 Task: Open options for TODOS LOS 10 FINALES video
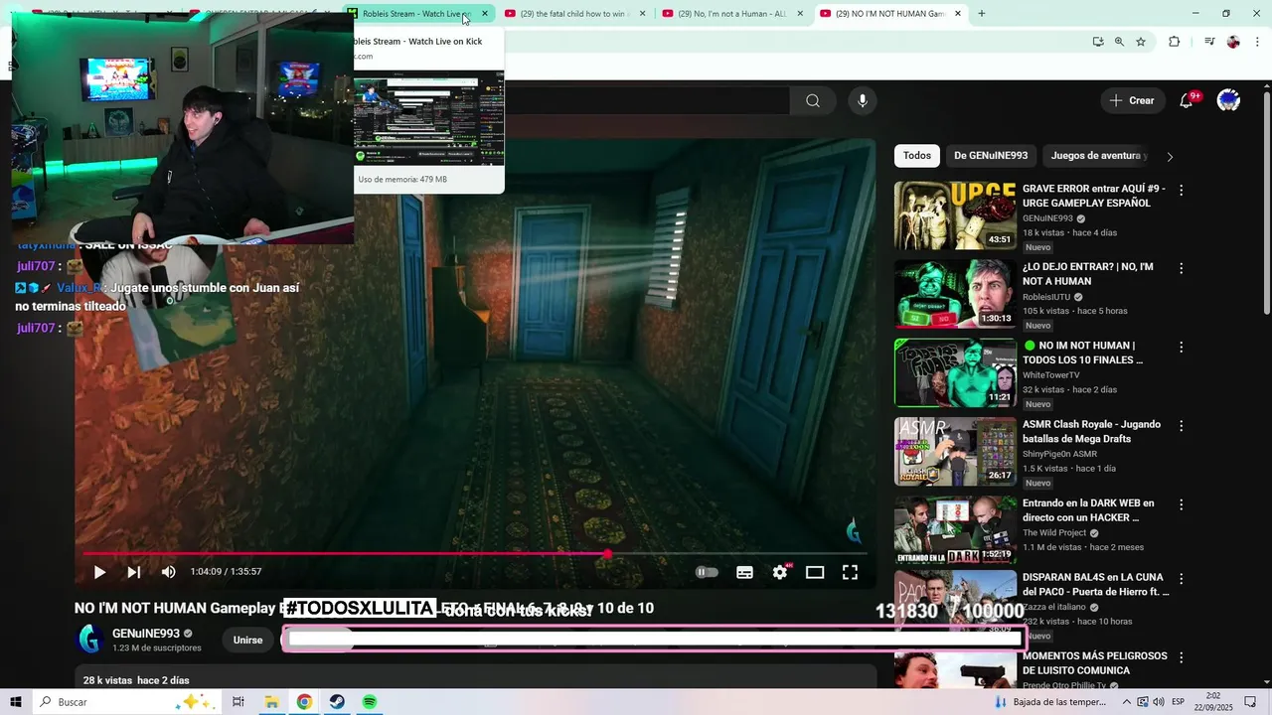[x=1182, y=348]
